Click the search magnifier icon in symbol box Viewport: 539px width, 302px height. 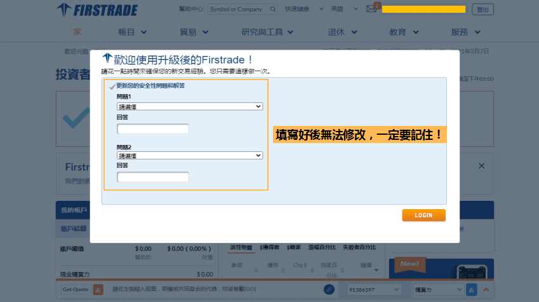(272, 10)
